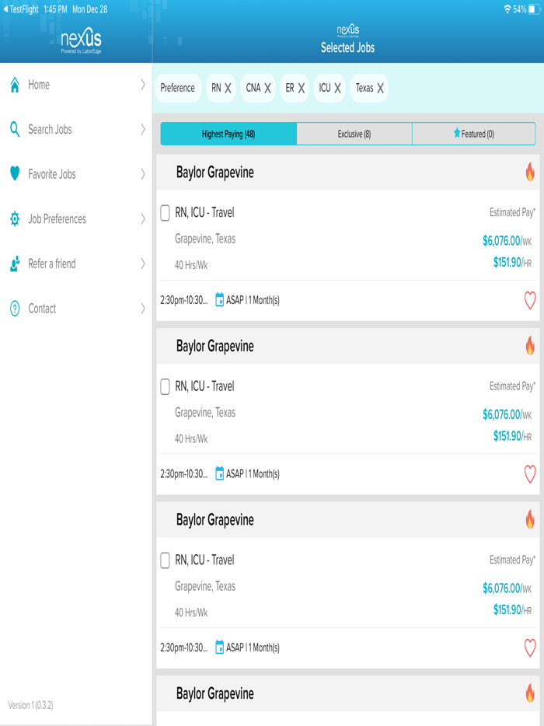The image size is (544, 726).
Task: Tap the Contact question mark icon
Action: [x=14, y=309]
